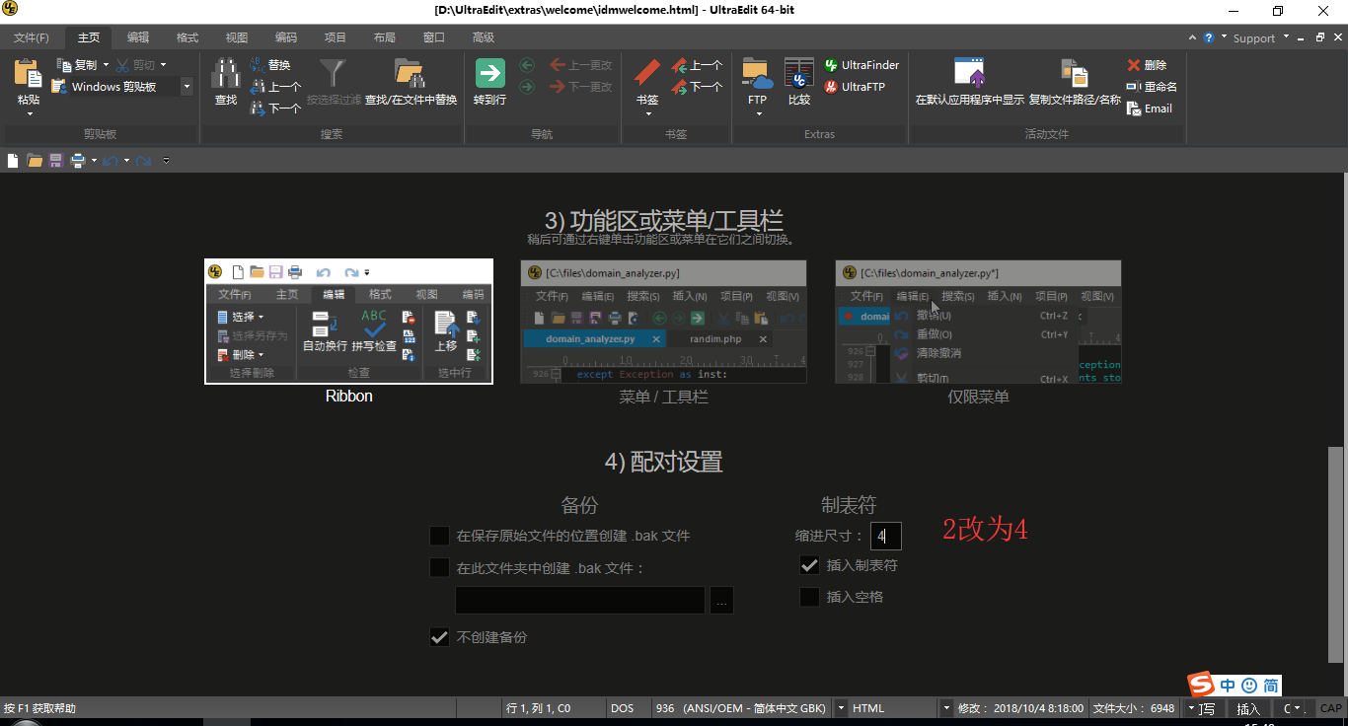This screenshot has width=1348, height=726.
Task: Click the backup folder path input field
Action: click(x=580, y=600)
